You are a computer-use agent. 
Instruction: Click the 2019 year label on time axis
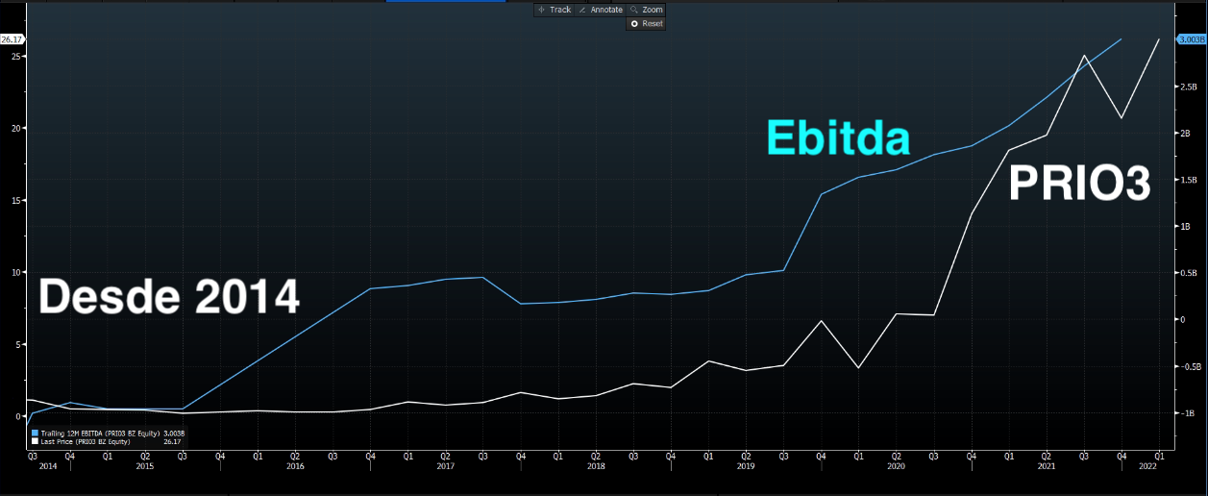[x=746, y=466]
